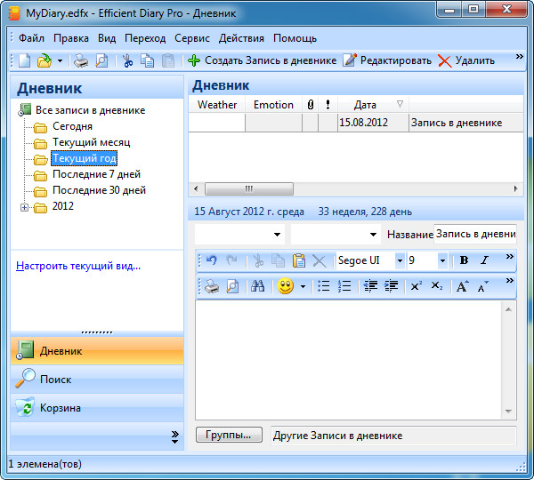Open the Настроить текущий вид link
Viewport: 534px width, 480px height.
[78, 265]
